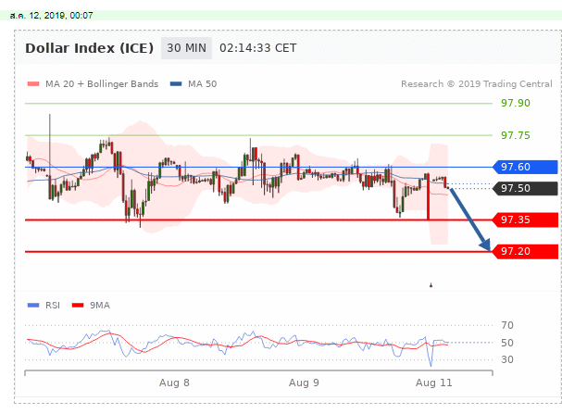Click the green 97.75 resistance label
The image size is (562, 414).
516,135
